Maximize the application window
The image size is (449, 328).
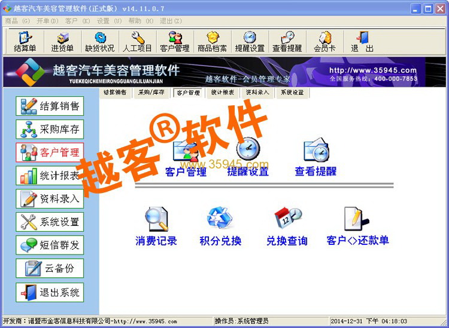tap(428, 8)
